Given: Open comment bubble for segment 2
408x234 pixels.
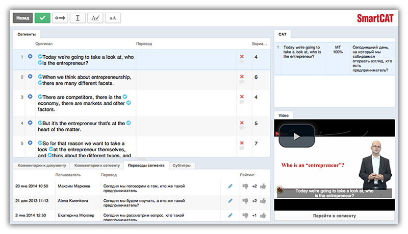Looking at the screenshot, I should [x=242, y=82].
